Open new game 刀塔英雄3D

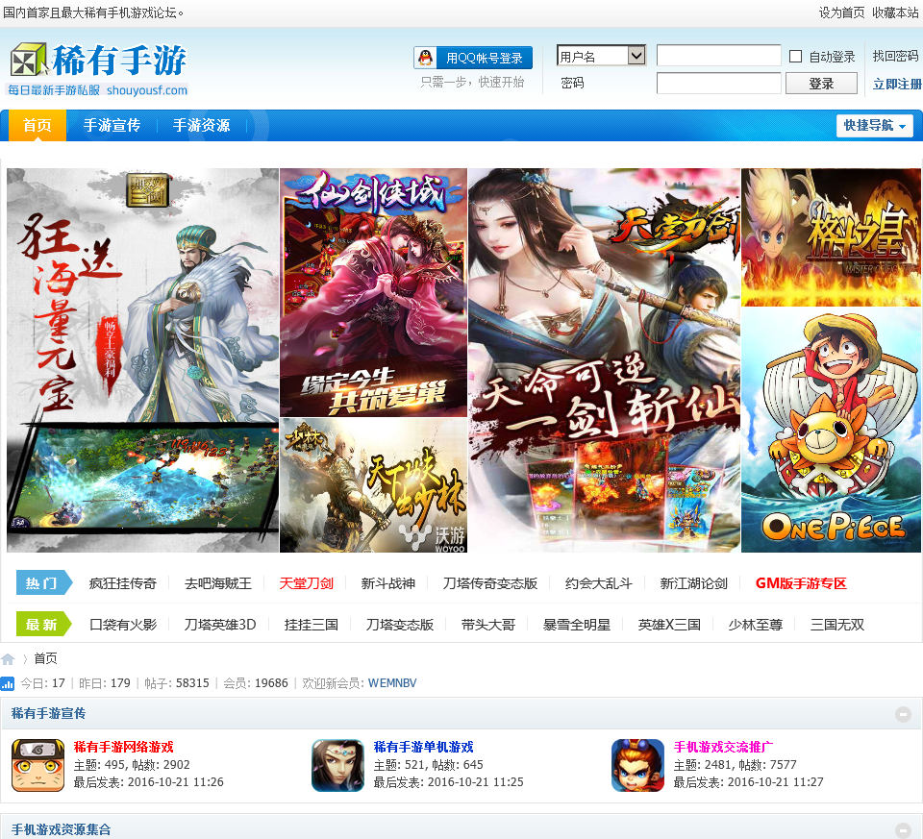coord(220,625)
